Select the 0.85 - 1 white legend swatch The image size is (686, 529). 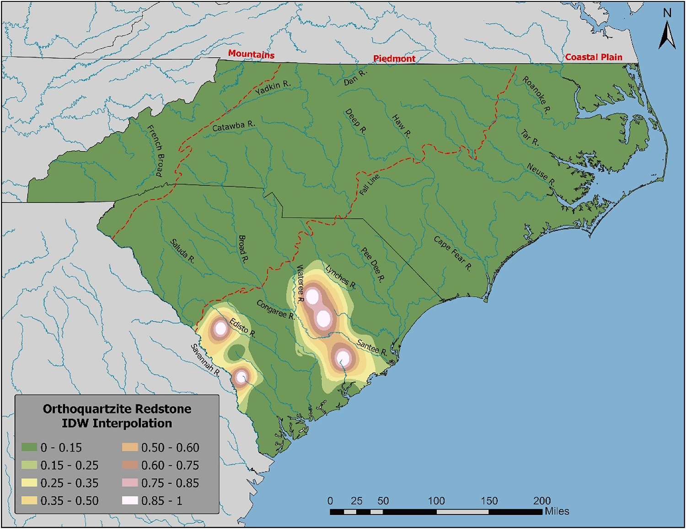[130, 501]
